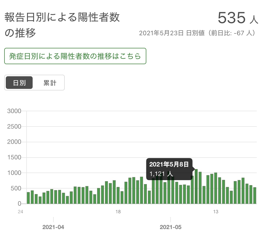The width and height of the screenshot is (270, 233).
Task: Open the 発症日別による陽性者数の推移はこちら link
Action: pos(75,56)
